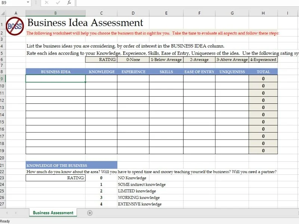Select row 9 header
This screenshot has width=299, height=224.
(2, 79)
